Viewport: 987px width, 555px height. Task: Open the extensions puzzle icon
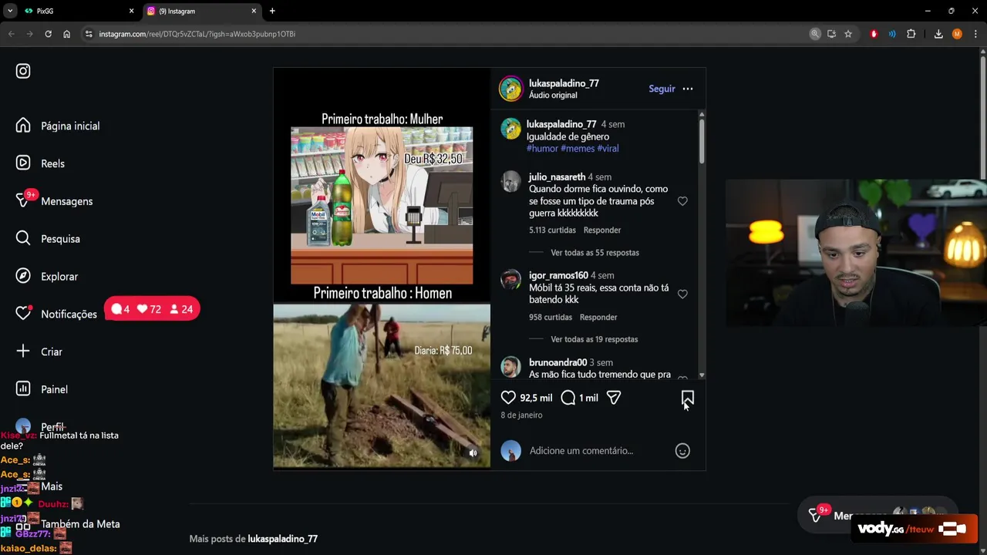point(911,34)
